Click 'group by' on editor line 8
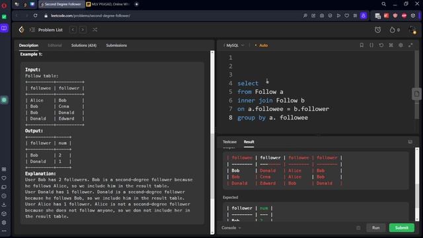Image resolution: width=423 pixels, height=238 pixels. coord(251,118)
